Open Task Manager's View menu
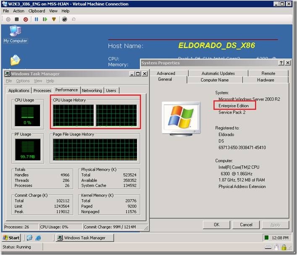 tap(38, 81)
